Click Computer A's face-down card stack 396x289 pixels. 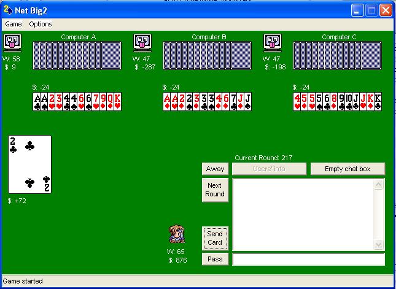tap(77, 55)
